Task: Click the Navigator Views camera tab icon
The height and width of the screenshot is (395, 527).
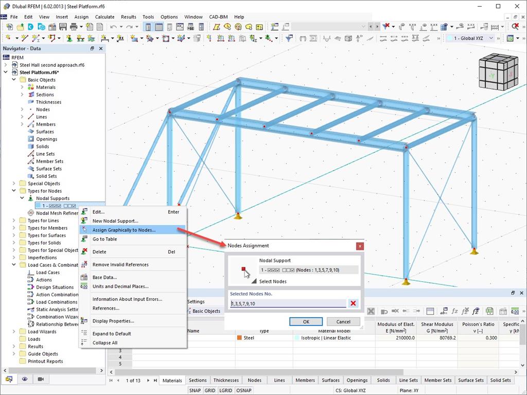Action: pyautogui.click(x=41, y=379)
